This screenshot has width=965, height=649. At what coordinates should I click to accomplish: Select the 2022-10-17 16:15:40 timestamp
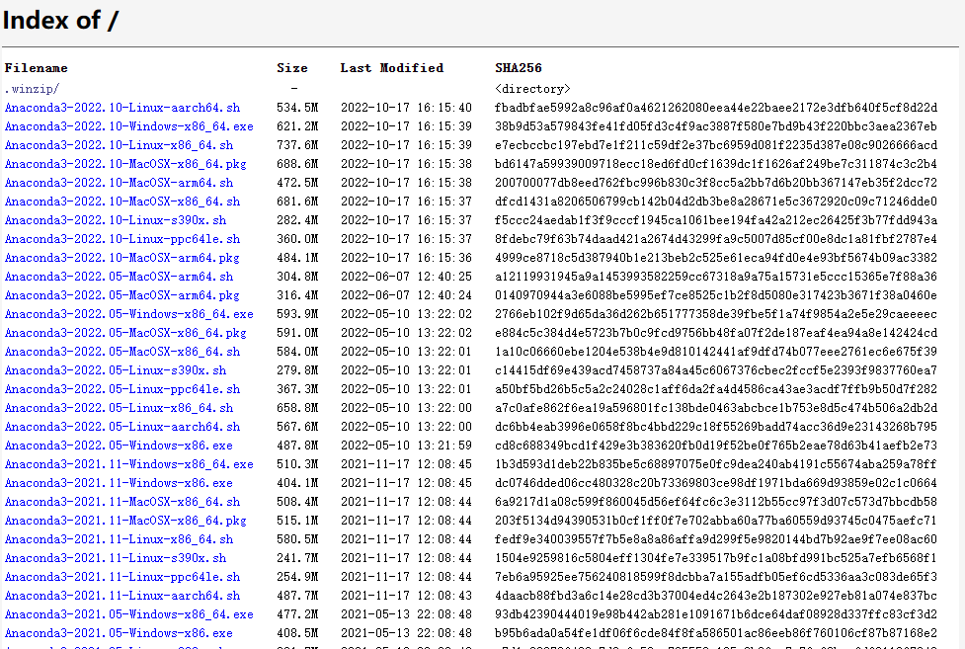click(x=406, y=108)
